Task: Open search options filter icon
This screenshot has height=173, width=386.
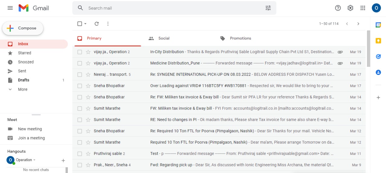Action: pyautogui.click(x=268, y=8)
